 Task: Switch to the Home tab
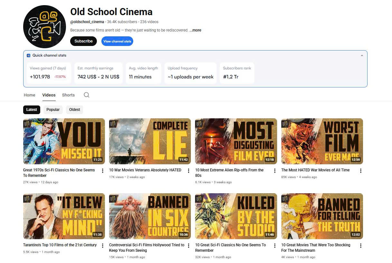pyautogui.click(x=30, y=95)
